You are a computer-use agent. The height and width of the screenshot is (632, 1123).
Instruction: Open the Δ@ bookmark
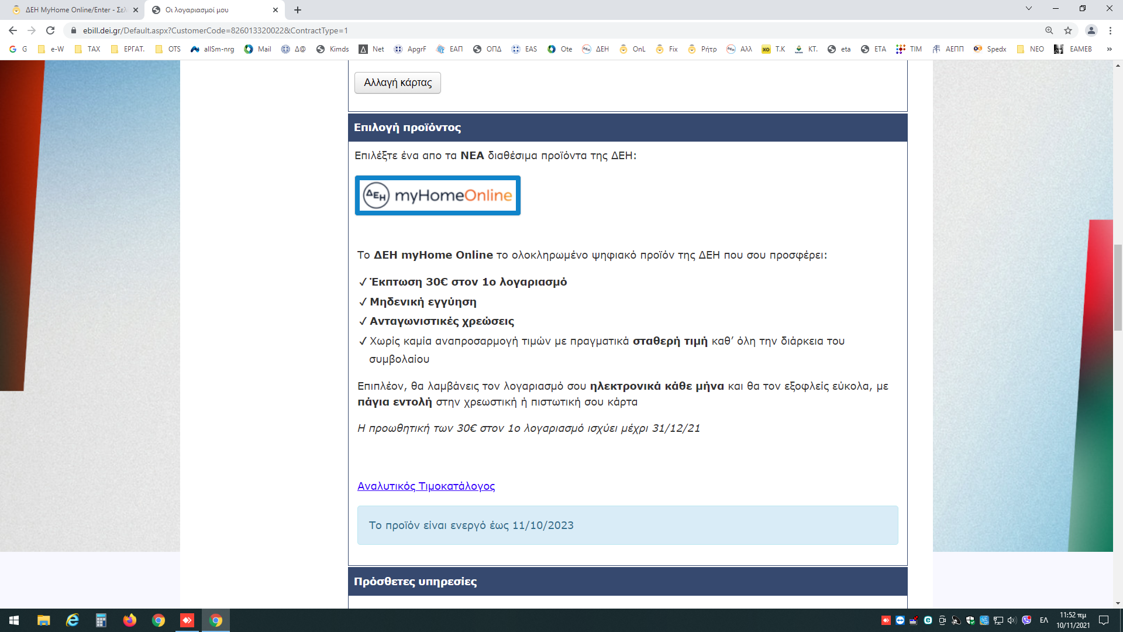294,49
